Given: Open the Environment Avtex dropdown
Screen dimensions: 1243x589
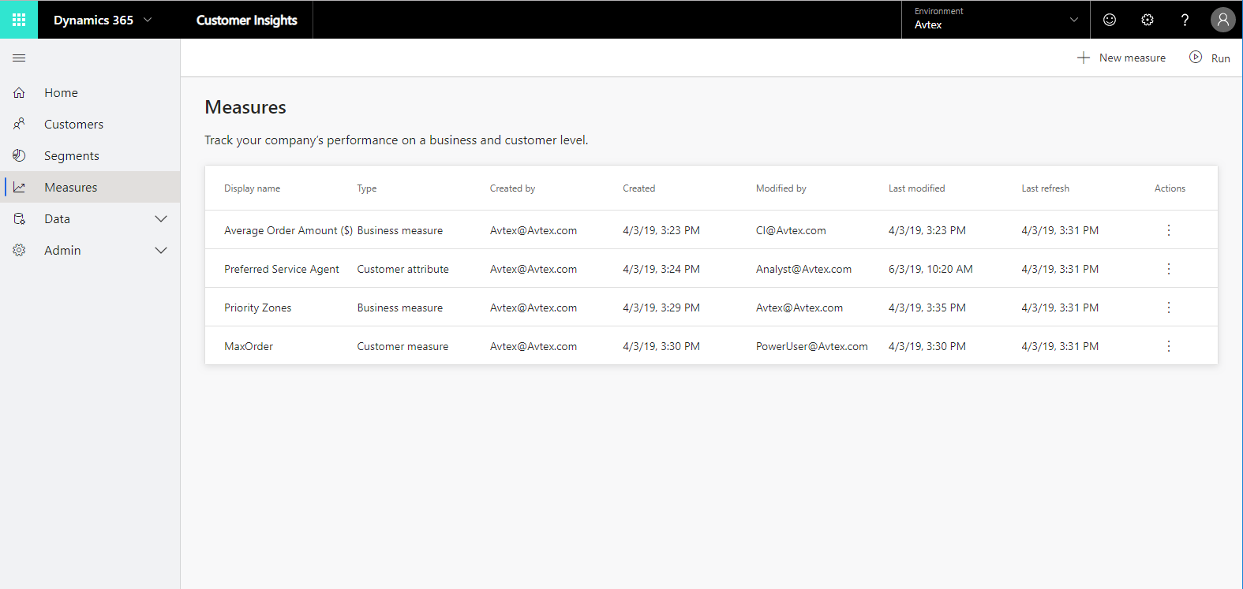Looking at the screenshot, I should pos(996,20).
